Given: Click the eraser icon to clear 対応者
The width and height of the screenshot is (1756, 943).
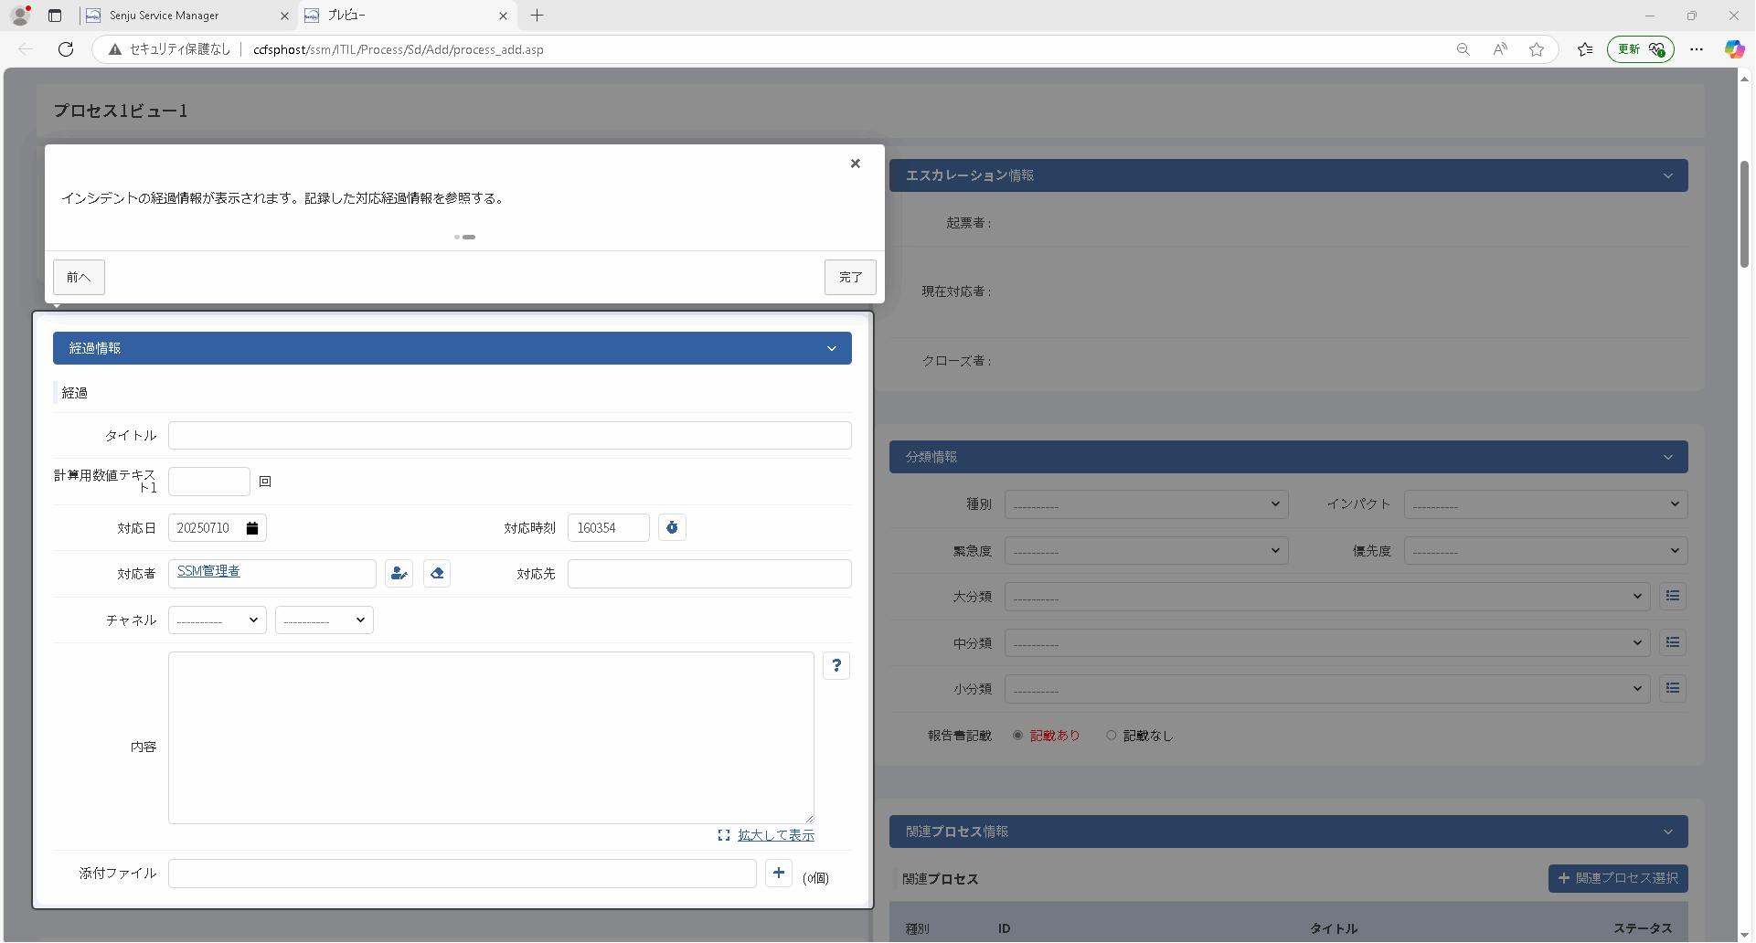Looking at the screenshot, I should click(437, 573).
